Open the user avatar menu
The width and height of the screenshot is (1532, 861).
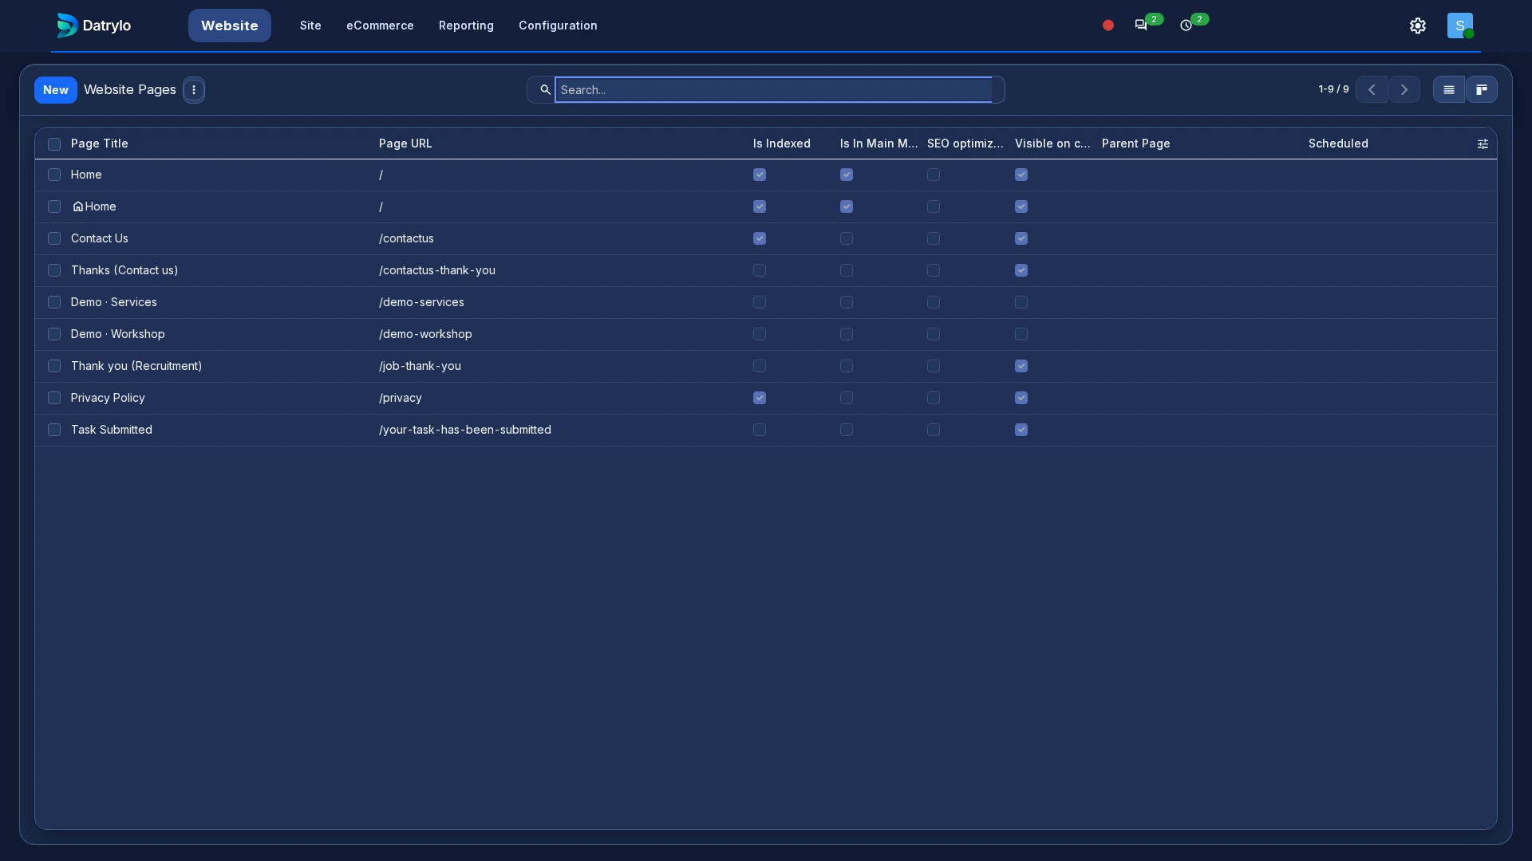[1460, 26]
